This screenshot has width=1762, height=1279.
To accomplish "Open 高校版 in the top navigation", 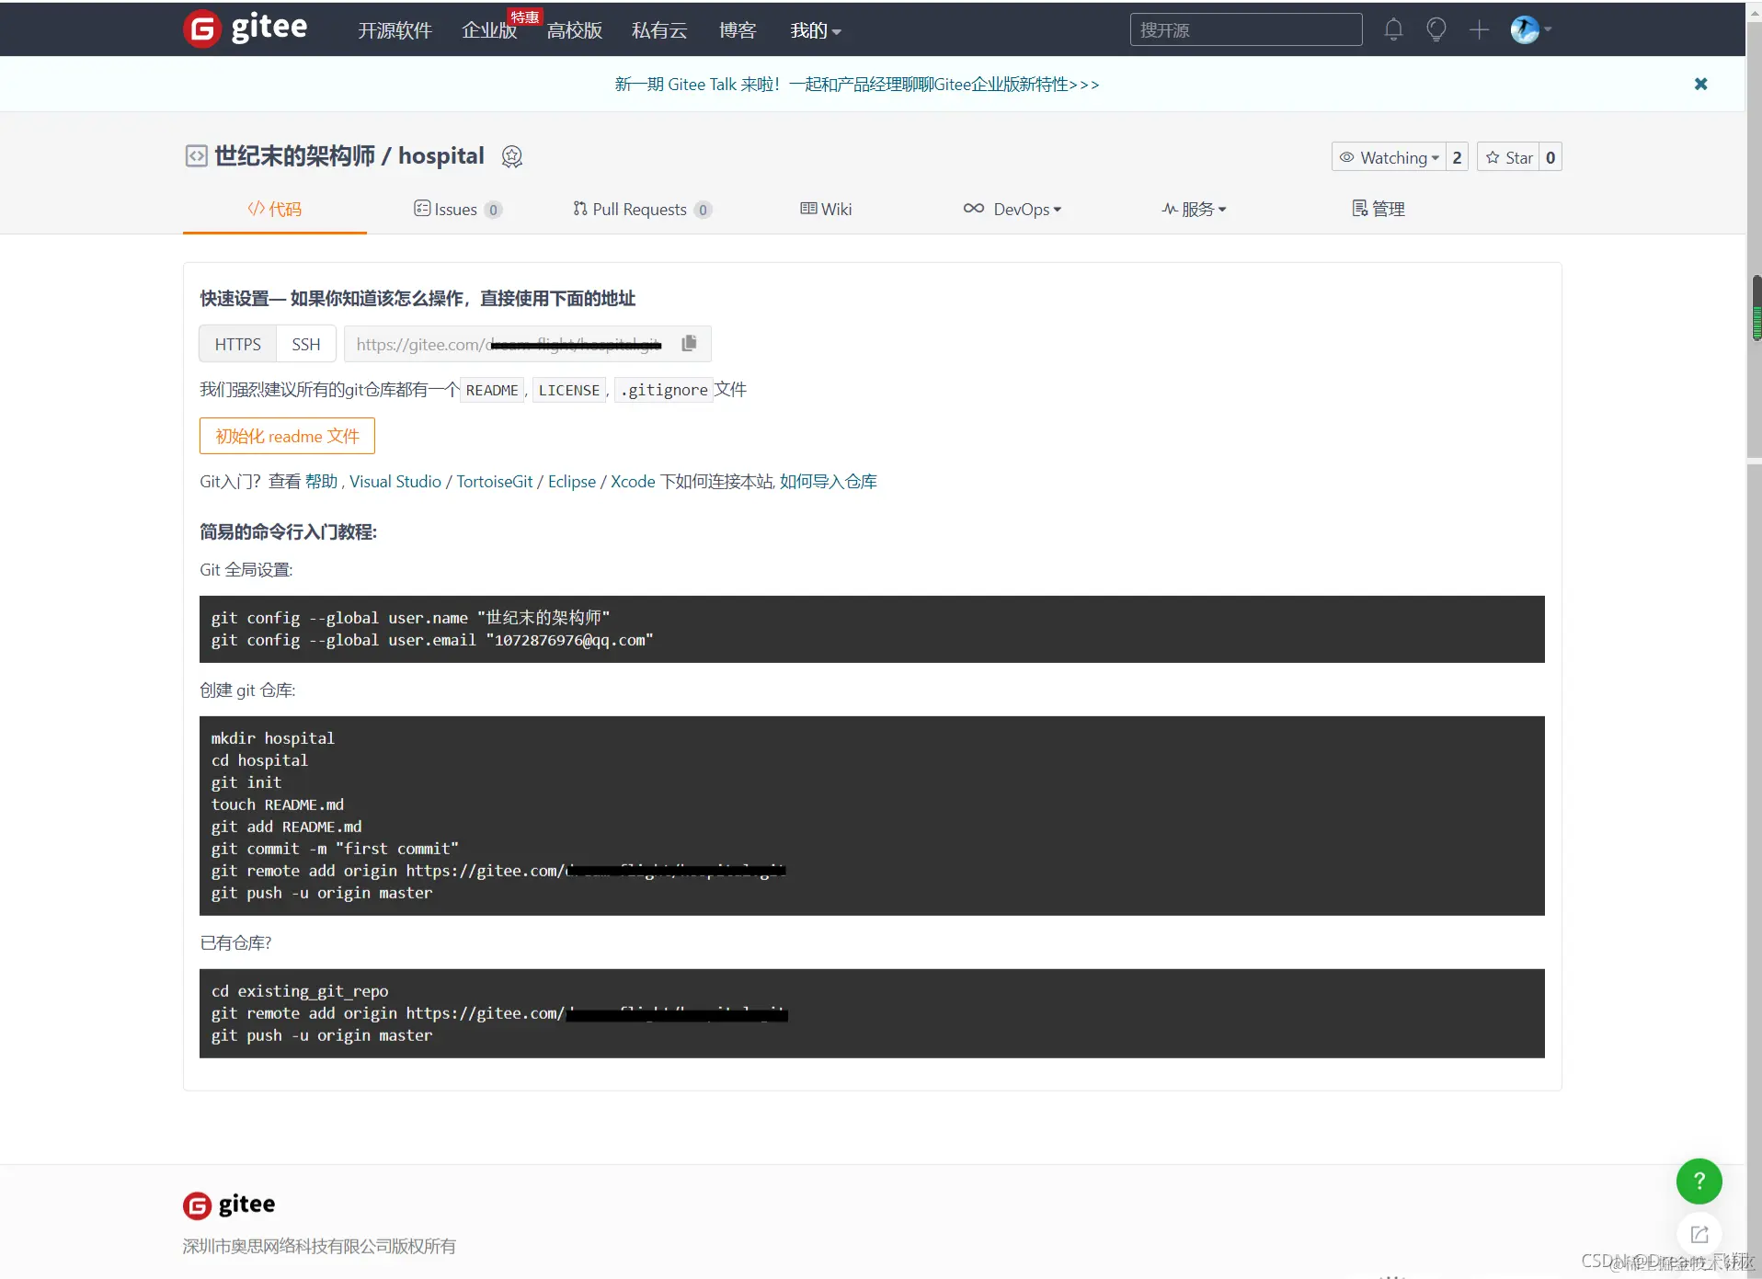I will click(x=574, y=30).
